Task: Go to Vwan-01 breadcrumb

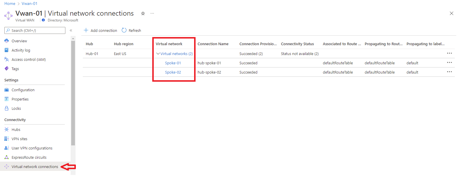Action: coord(30,3)
